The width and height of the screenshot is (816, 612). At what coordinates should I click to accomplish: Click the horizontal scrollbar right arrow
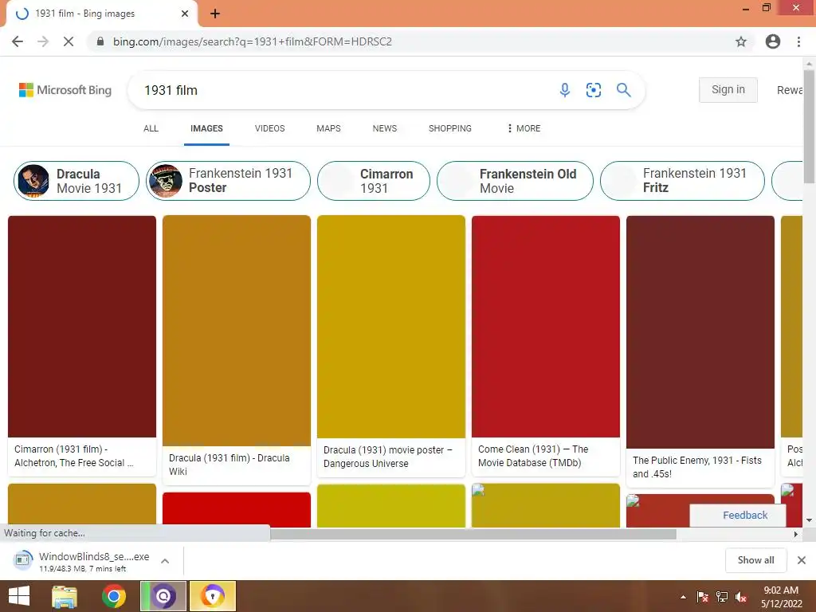point(796,534)
